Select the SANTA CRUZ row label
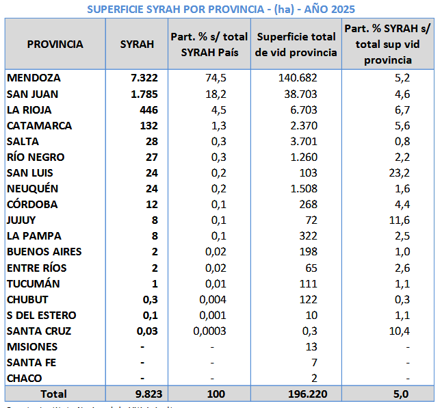The image size is (442, 408). click(39, 331)
